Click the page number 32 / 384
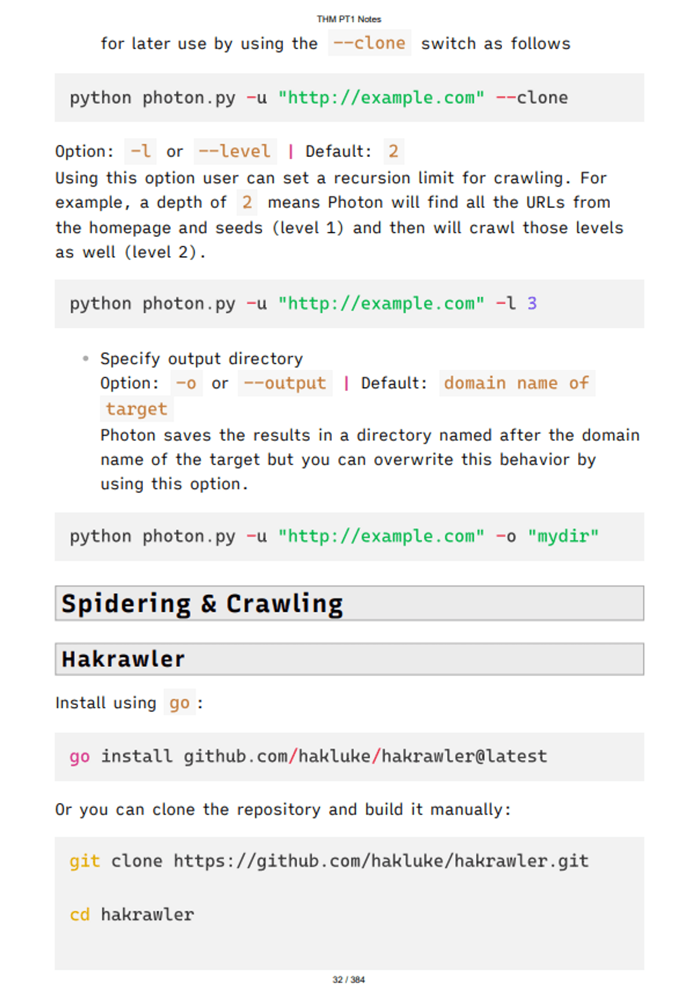This screenshot has height=993, width=695. pyautogui.click(x=349, y=980)
